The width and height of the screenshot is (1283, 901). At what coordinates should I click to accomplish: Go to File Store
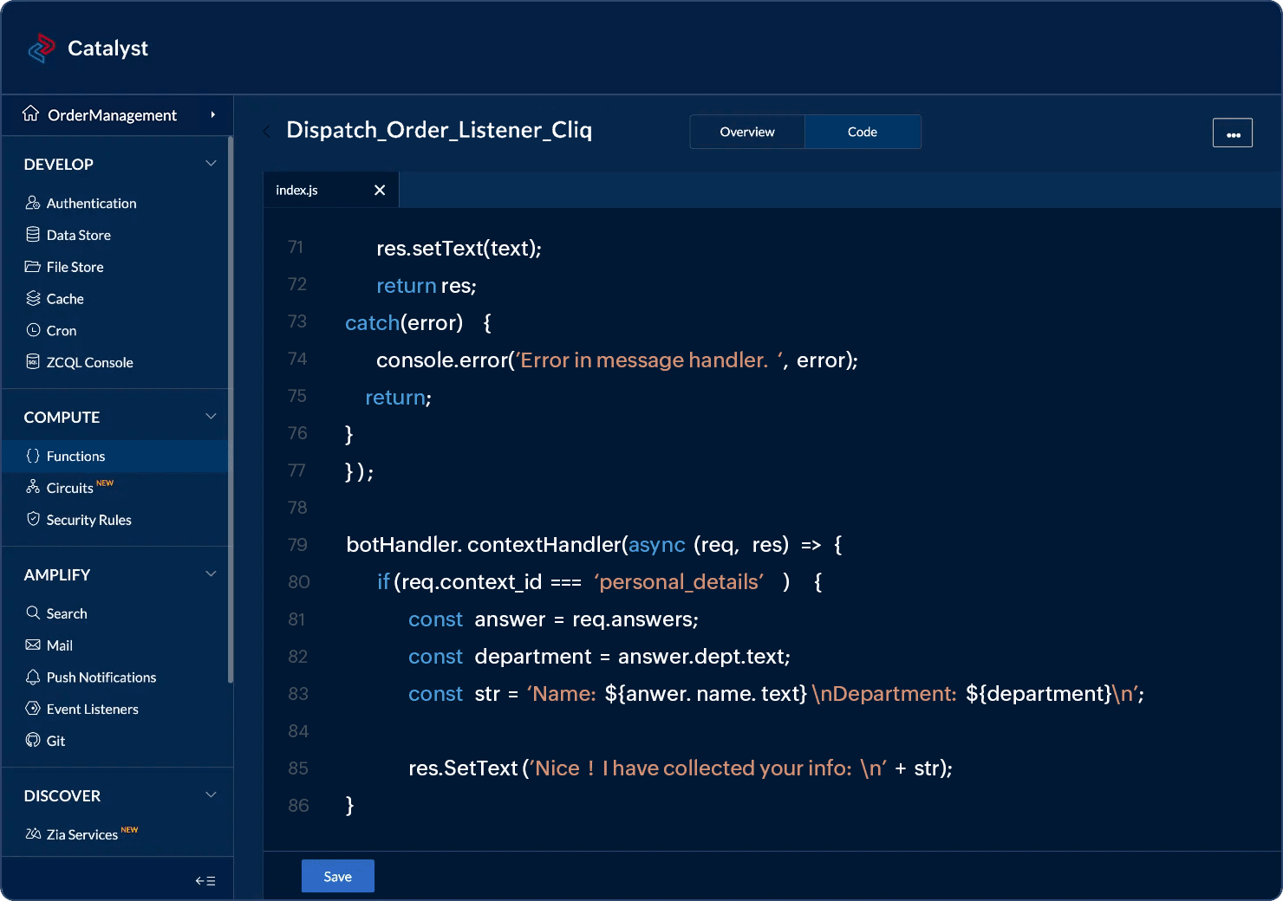click(x=75, y=267)
